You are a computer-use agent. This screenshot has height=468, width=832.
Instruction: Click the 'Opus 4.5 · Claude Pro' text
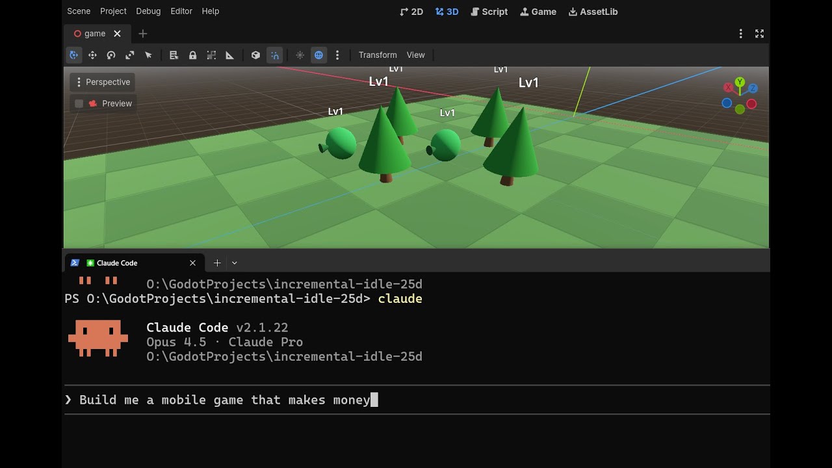coord(224,342)
